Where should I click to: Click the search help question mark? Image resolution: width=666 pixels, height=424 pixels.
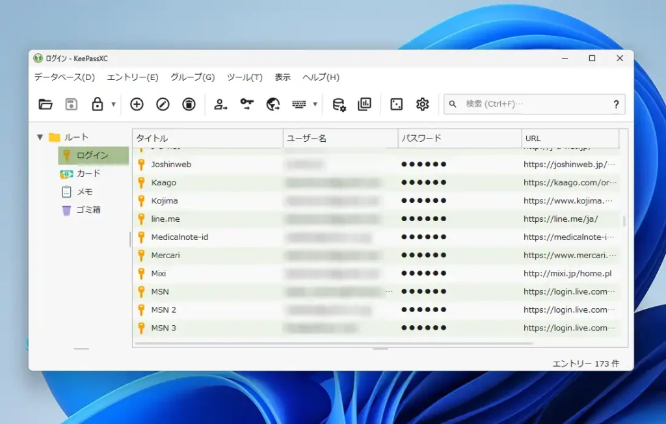[x=616, y=104]
